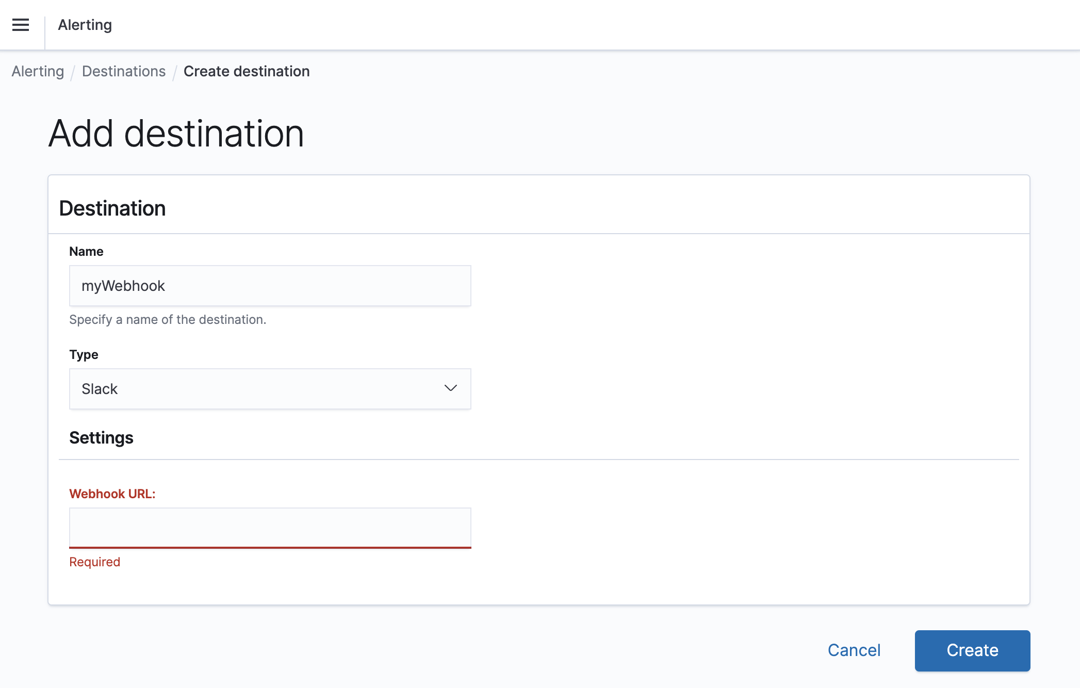Click the Name field label
The height and width of the screenshot is (688, 1080).
86,251
